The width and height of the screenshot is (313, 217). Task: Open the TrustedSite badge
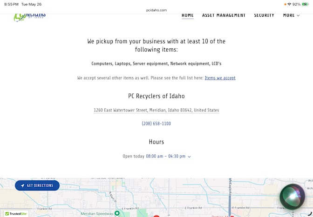(x=16, y=214)
